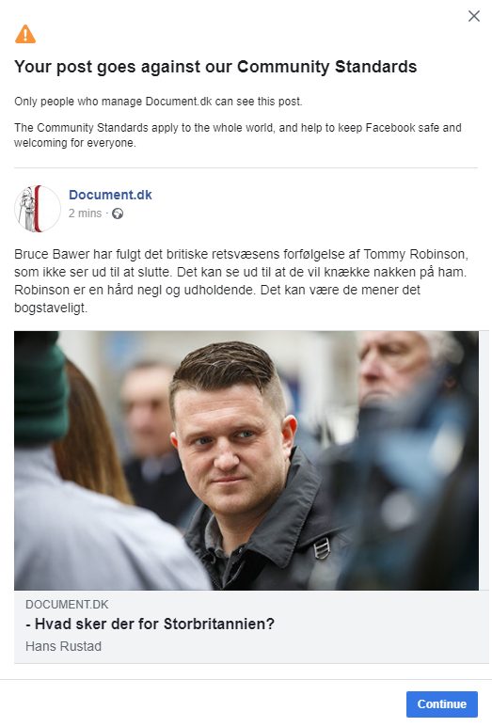Open the article headline 'Hvad sker der for Storbritannien?'

(x=150, y=624)
